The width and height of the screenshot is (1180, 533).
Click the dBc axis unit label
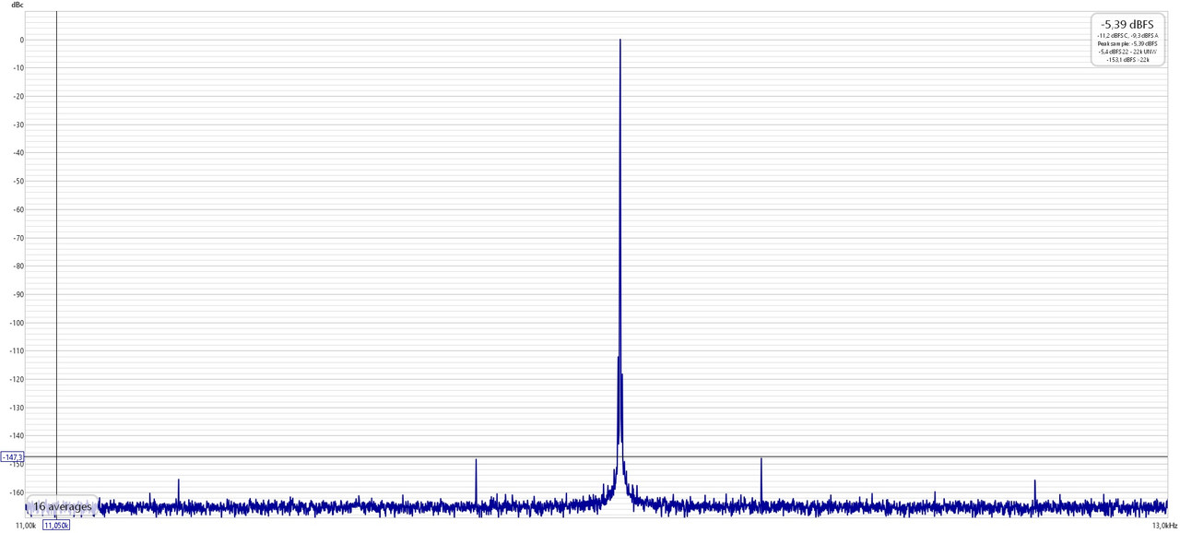click(18, 5)
